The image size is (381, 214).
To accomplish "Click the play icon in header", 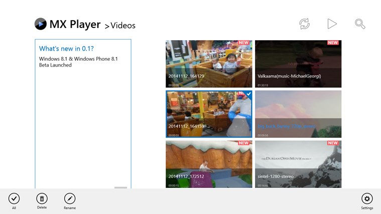I will (x=332, y=24).
